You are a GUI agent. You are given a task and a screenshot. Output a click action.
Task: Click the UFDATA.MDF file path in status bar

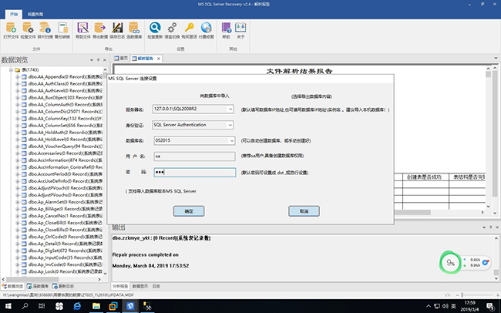68,294
